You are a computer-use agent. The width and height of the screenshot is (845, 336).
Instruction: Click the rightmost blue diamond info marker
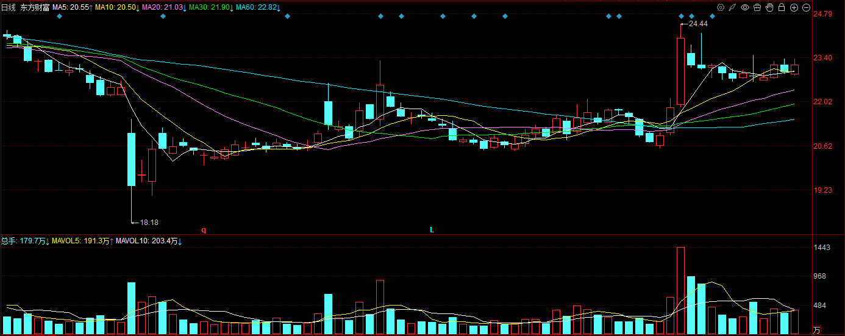click(x=712, y=16)
